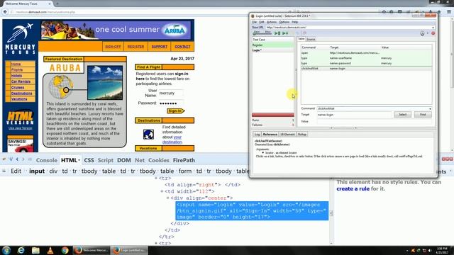Select the type name=userName row
This screenshot has width=454, height=255.
click(366, 58)
